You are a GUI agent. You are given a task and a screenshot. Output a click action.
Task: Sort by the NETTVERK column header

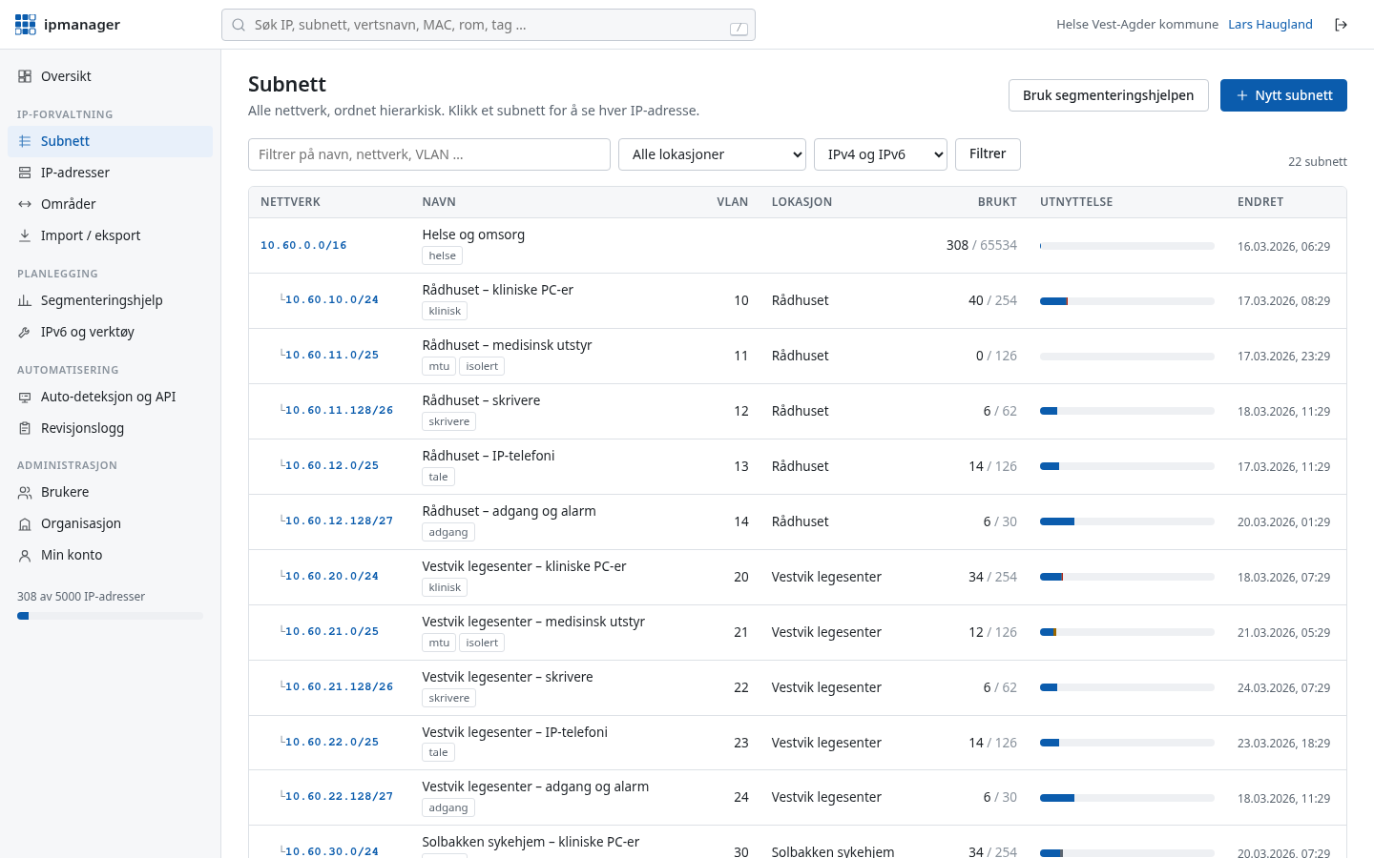pyautogui.click(x=290, y=202)
